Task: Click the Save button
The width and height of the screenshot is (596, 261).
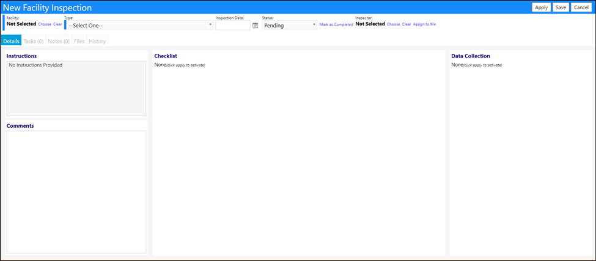Action: click(561, 7)
